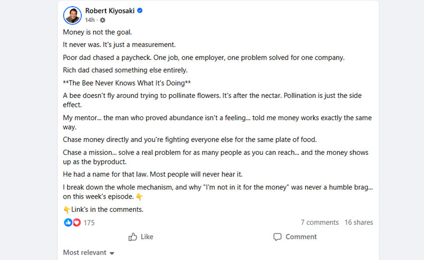
Task: Click the pointing emoji before "Link's in the comments"
Action: [x=67, y=210]
